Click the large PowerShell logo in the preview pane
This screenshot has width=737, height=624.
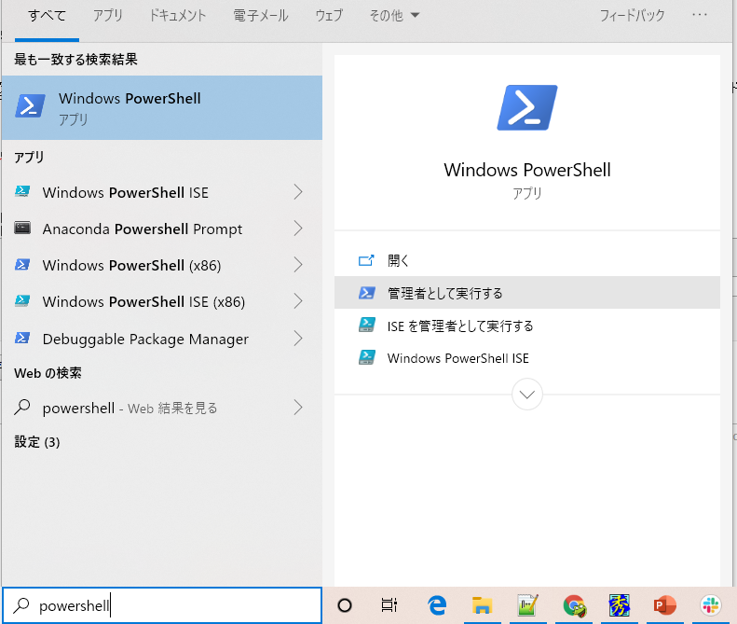pyautogui.click(x=527, y=108)
